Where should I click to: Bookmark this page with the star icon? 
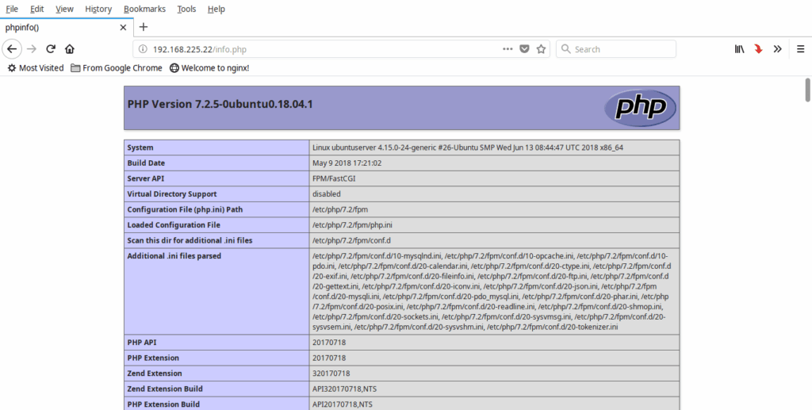pyautogui.click(x=541, y=49)
